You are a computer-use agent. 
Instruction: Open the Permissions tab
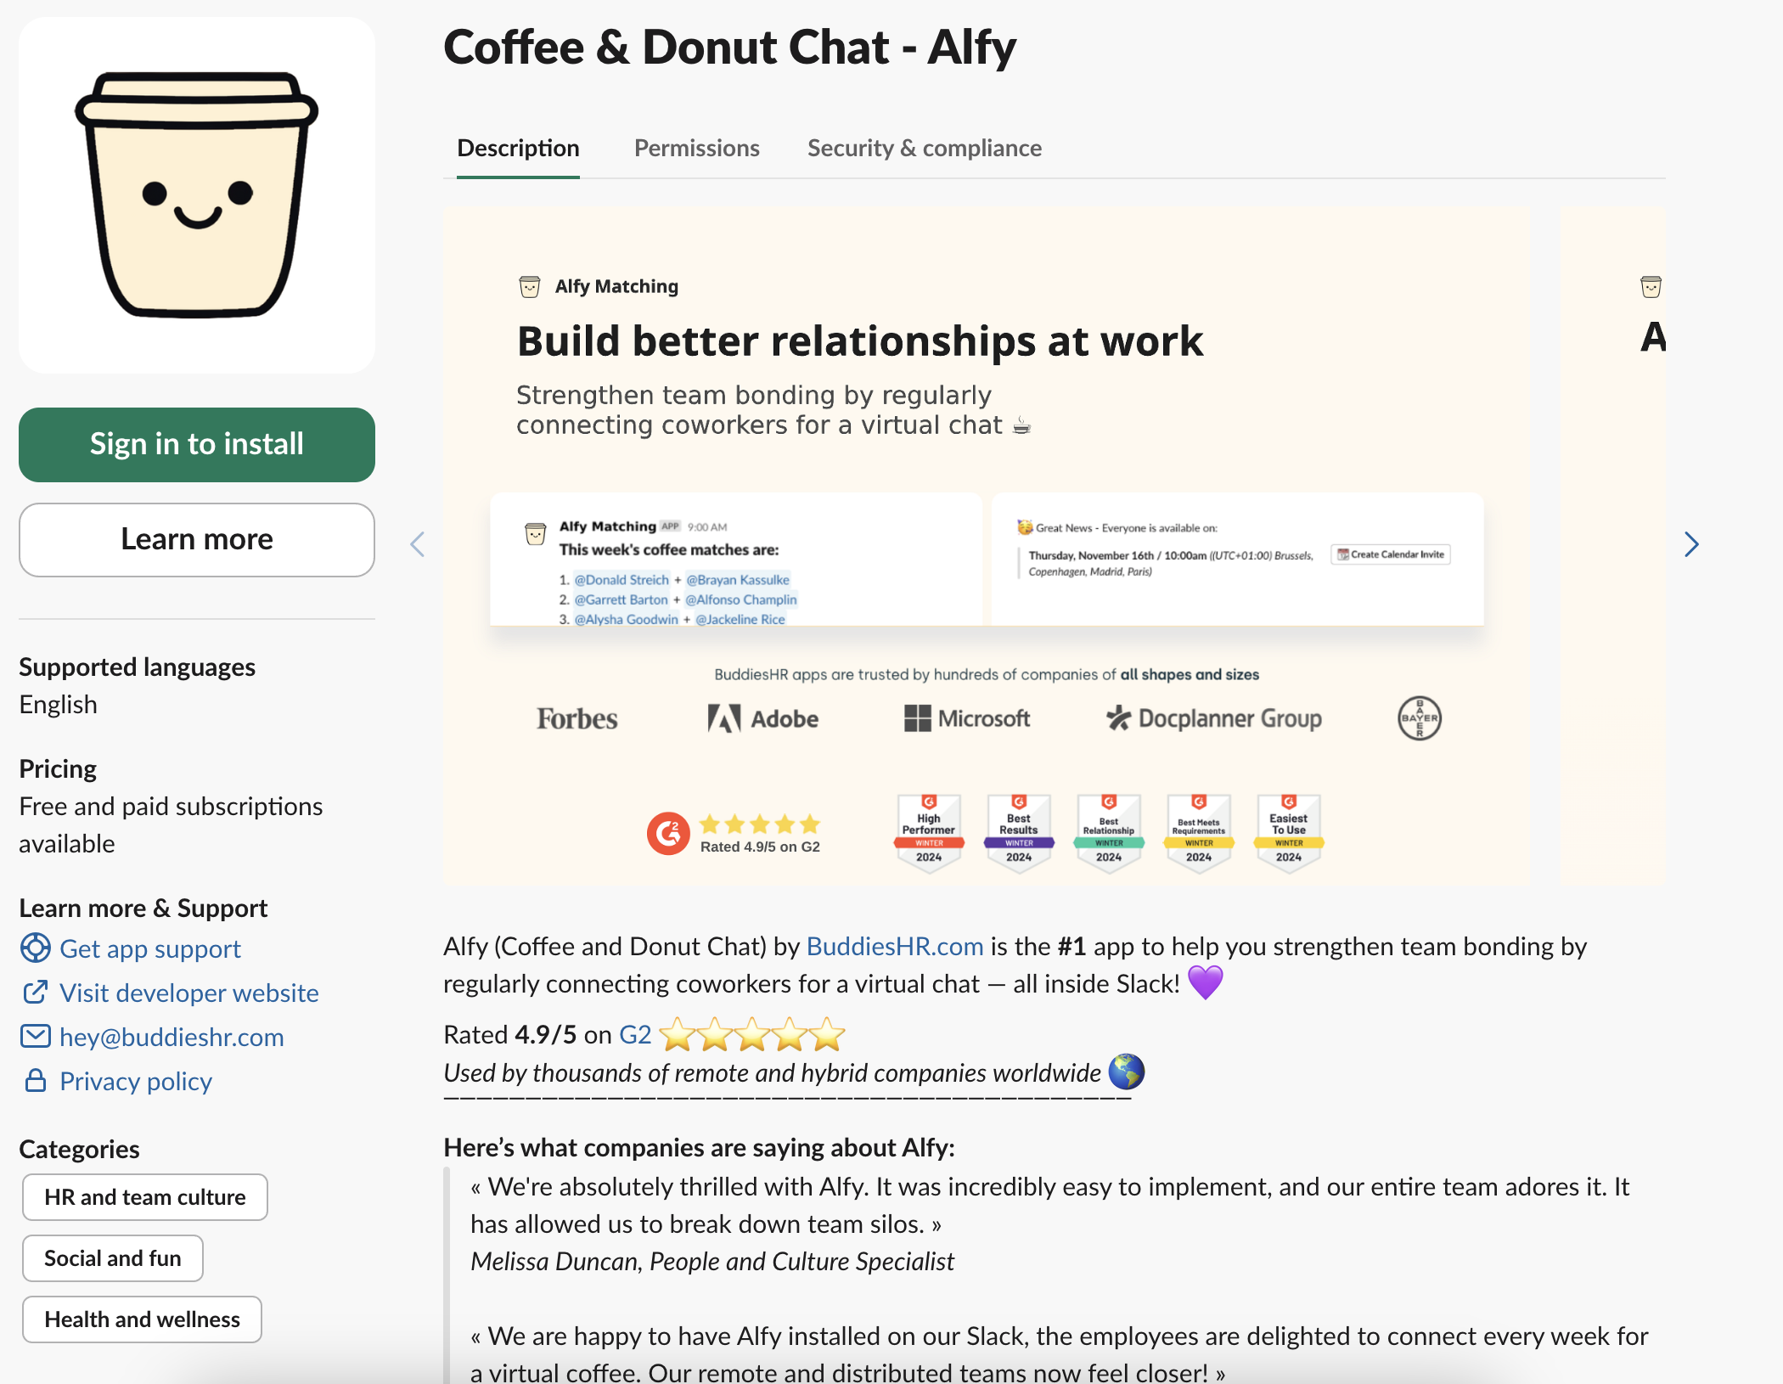pos(696,149)
